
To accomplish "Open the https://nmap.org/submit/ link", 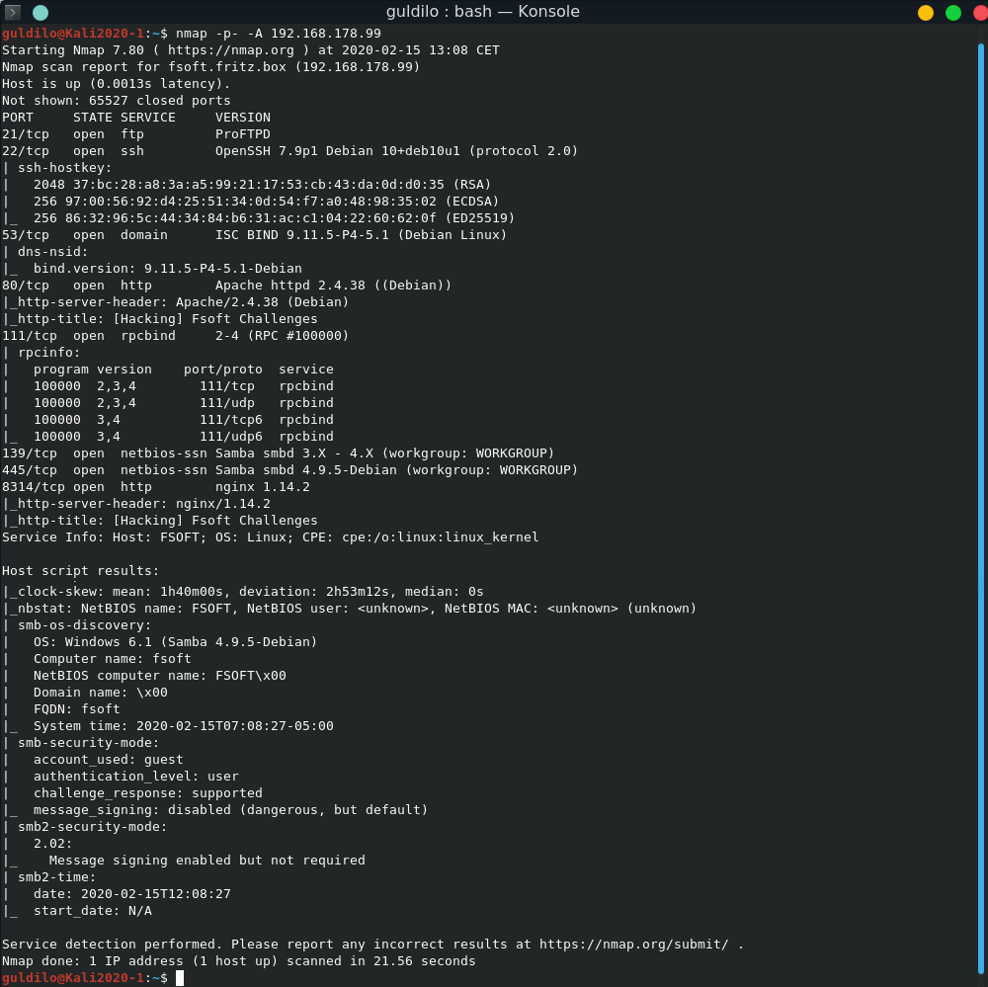I will point(634,945).
